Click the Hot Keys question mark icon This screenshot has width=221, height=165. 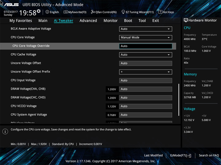pyautogui.click(x=160, y=12)
